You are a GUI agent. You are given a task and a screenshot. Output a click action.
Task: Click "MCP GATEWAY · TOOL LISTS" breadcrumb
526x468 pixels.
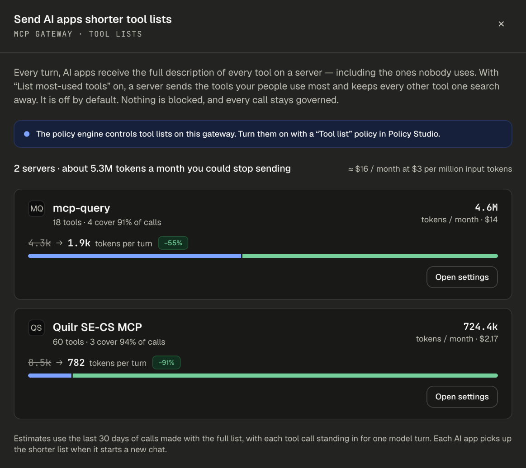pos(78,34)
